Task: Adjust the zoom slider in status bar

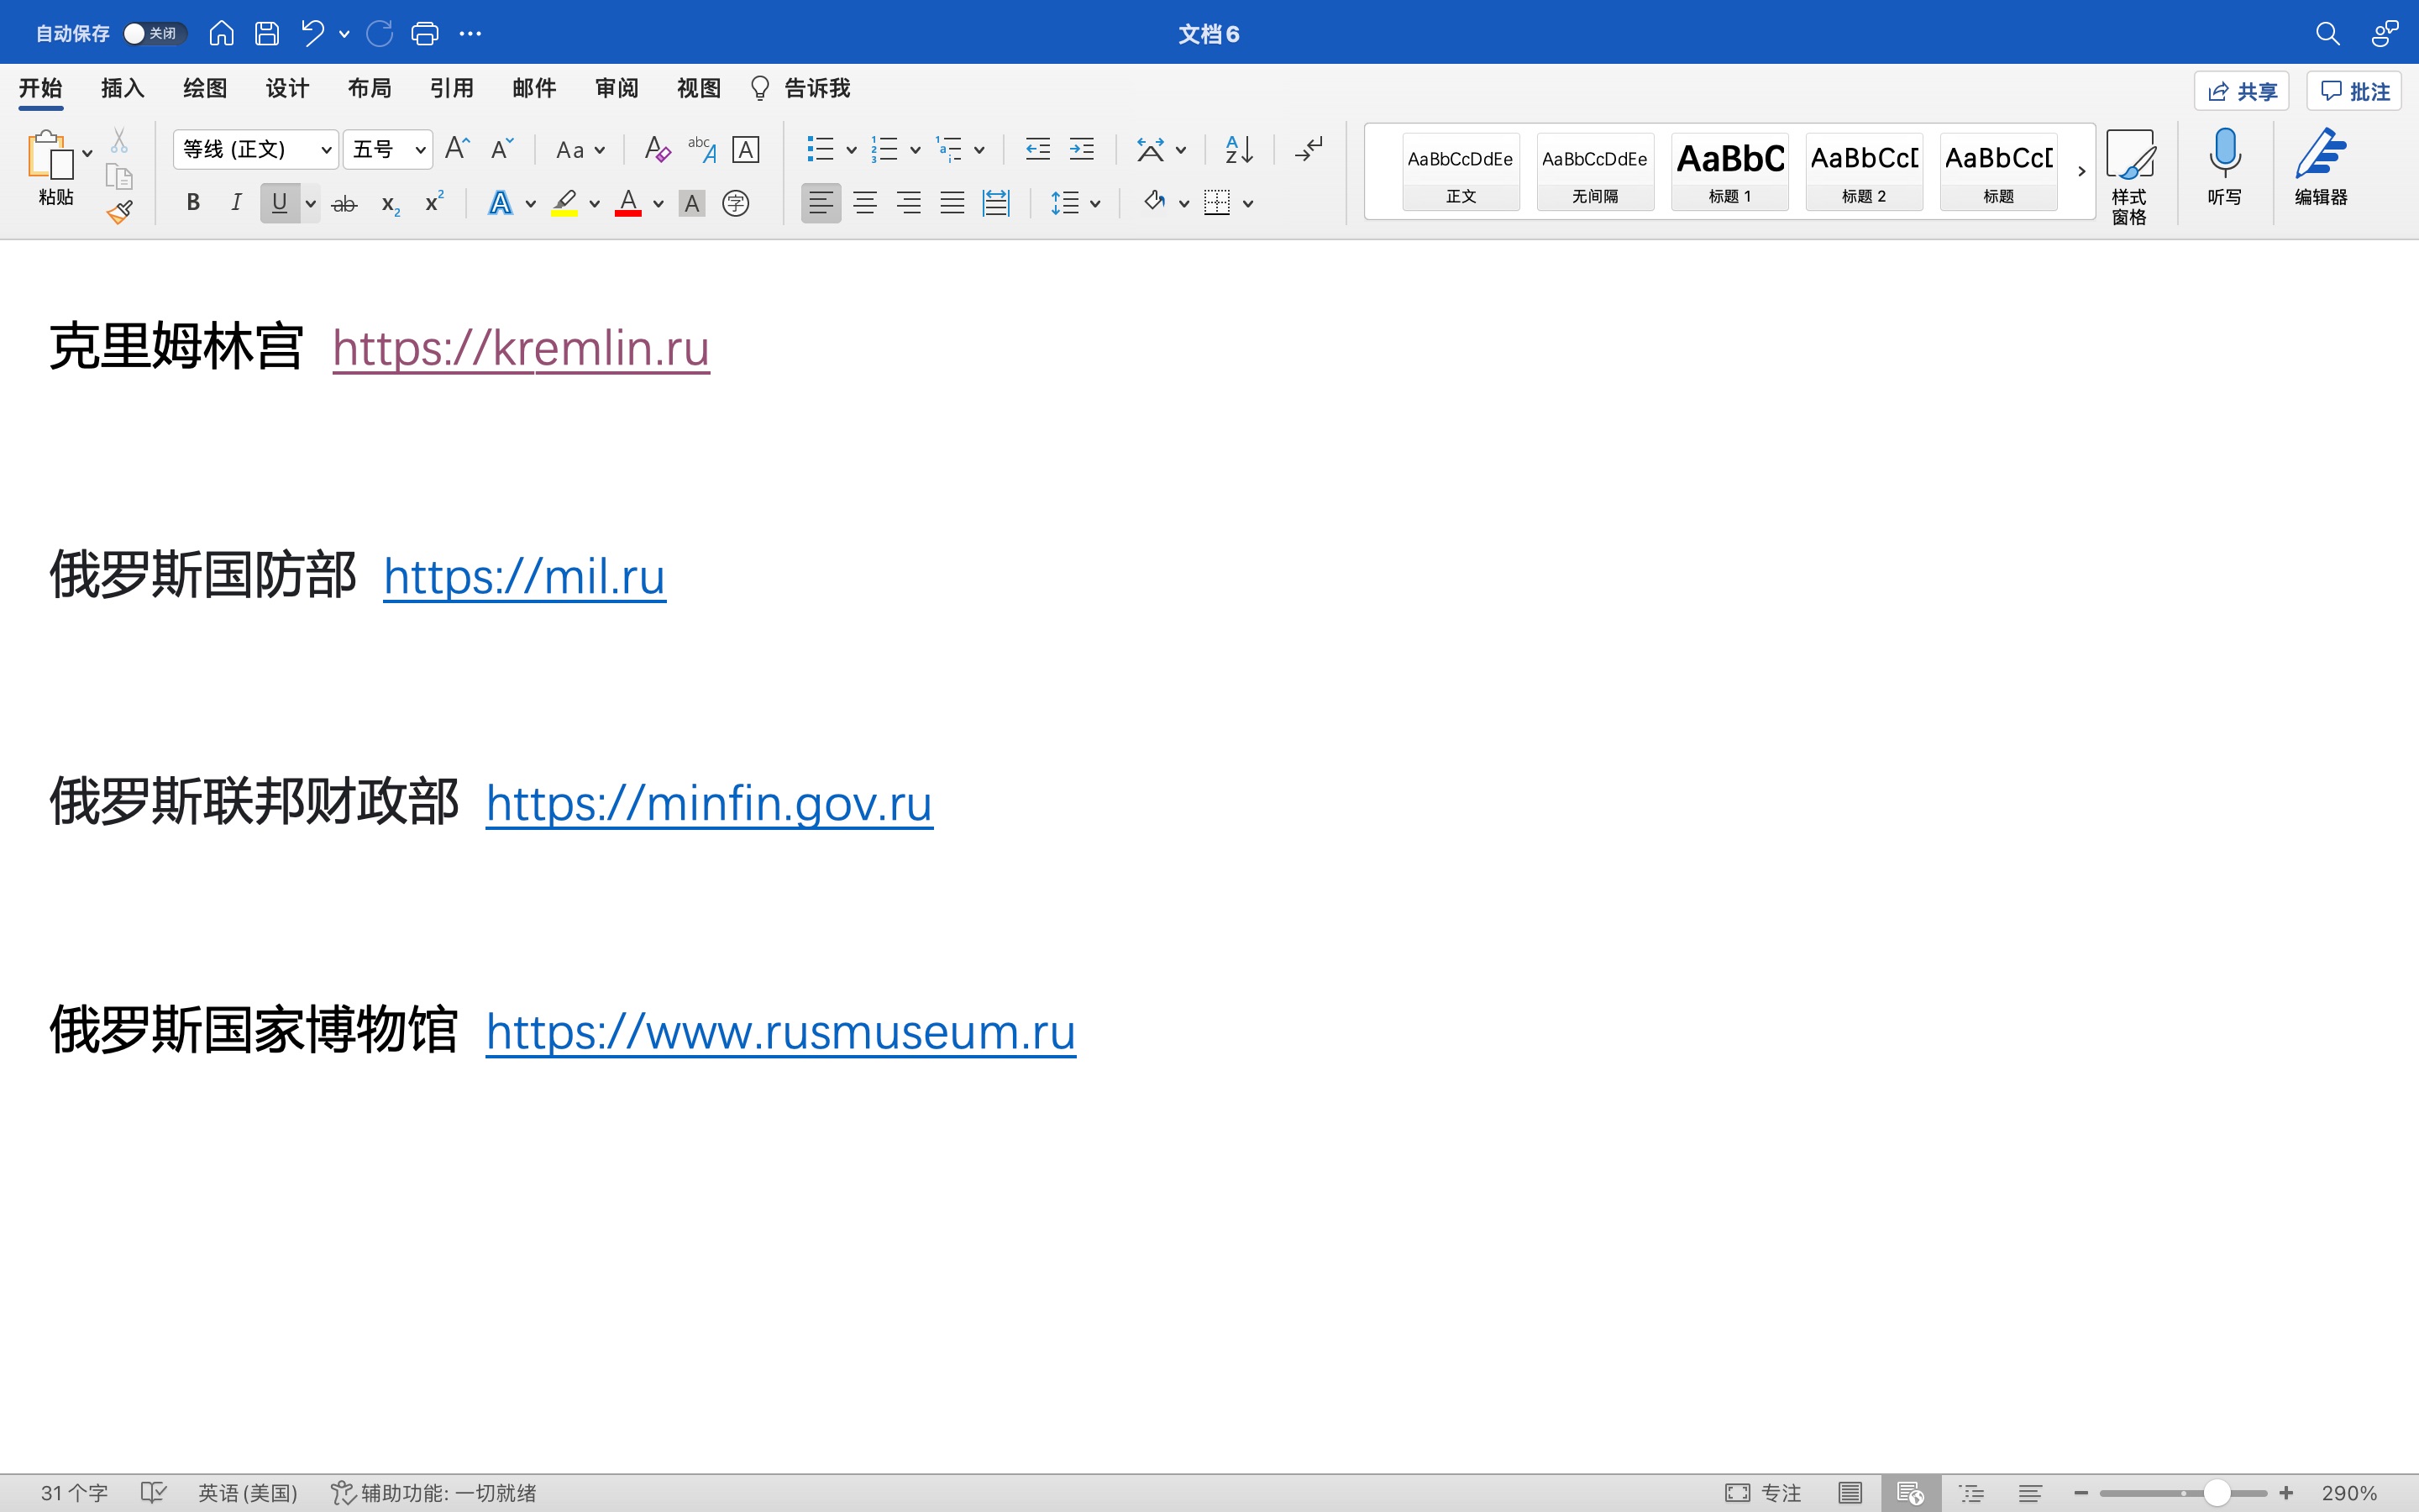Action: click(x=2217, y=1493)
